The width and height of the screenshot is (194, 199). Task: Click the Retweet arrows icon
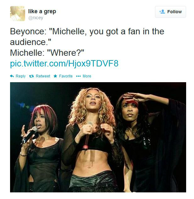pyautogui.click(x=31, y=76)
